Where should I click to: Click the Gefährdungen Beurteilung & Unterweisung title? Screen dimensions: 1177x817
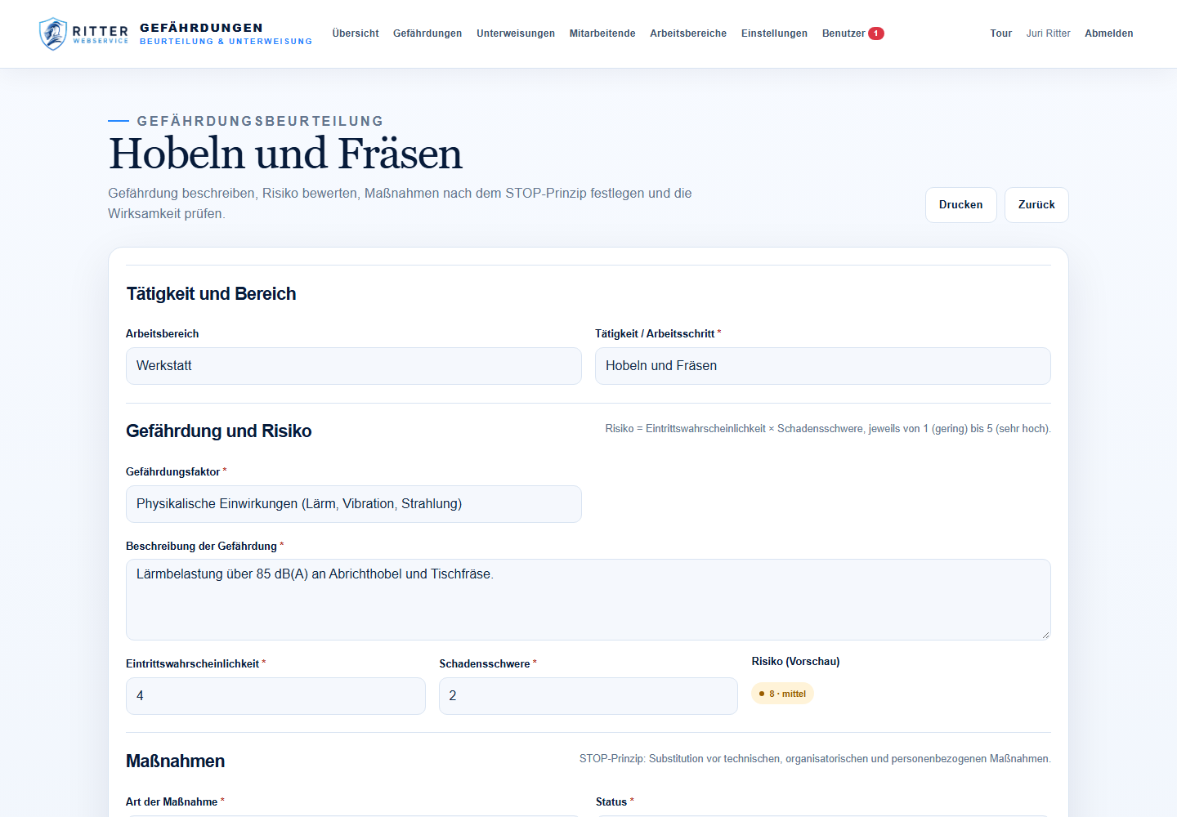[226, 33]
